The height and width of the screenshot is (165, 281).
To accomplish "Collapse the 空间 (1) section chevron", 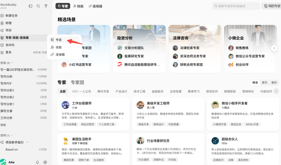I will pyautogui.click(x=12, y=135).
